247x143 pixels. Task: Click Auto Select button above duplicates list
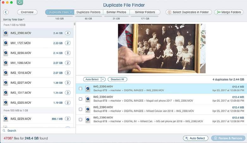(92, 79)
